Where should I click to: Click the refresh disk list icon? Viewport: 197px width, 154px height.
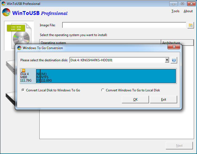coord(174,60)
